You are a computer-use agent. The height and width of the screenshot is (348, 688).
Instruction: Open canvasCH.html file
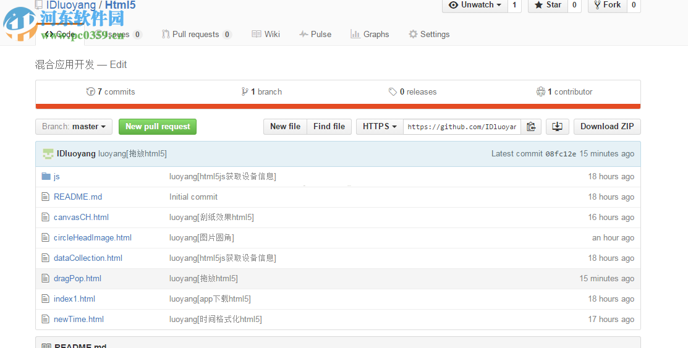pos(81,217)
